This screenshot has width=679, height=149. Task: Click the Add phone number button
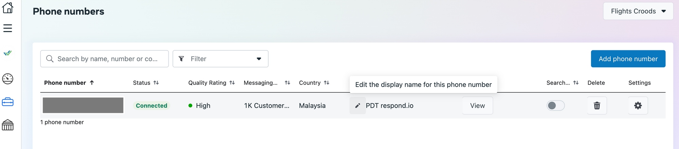coord(628,59)
